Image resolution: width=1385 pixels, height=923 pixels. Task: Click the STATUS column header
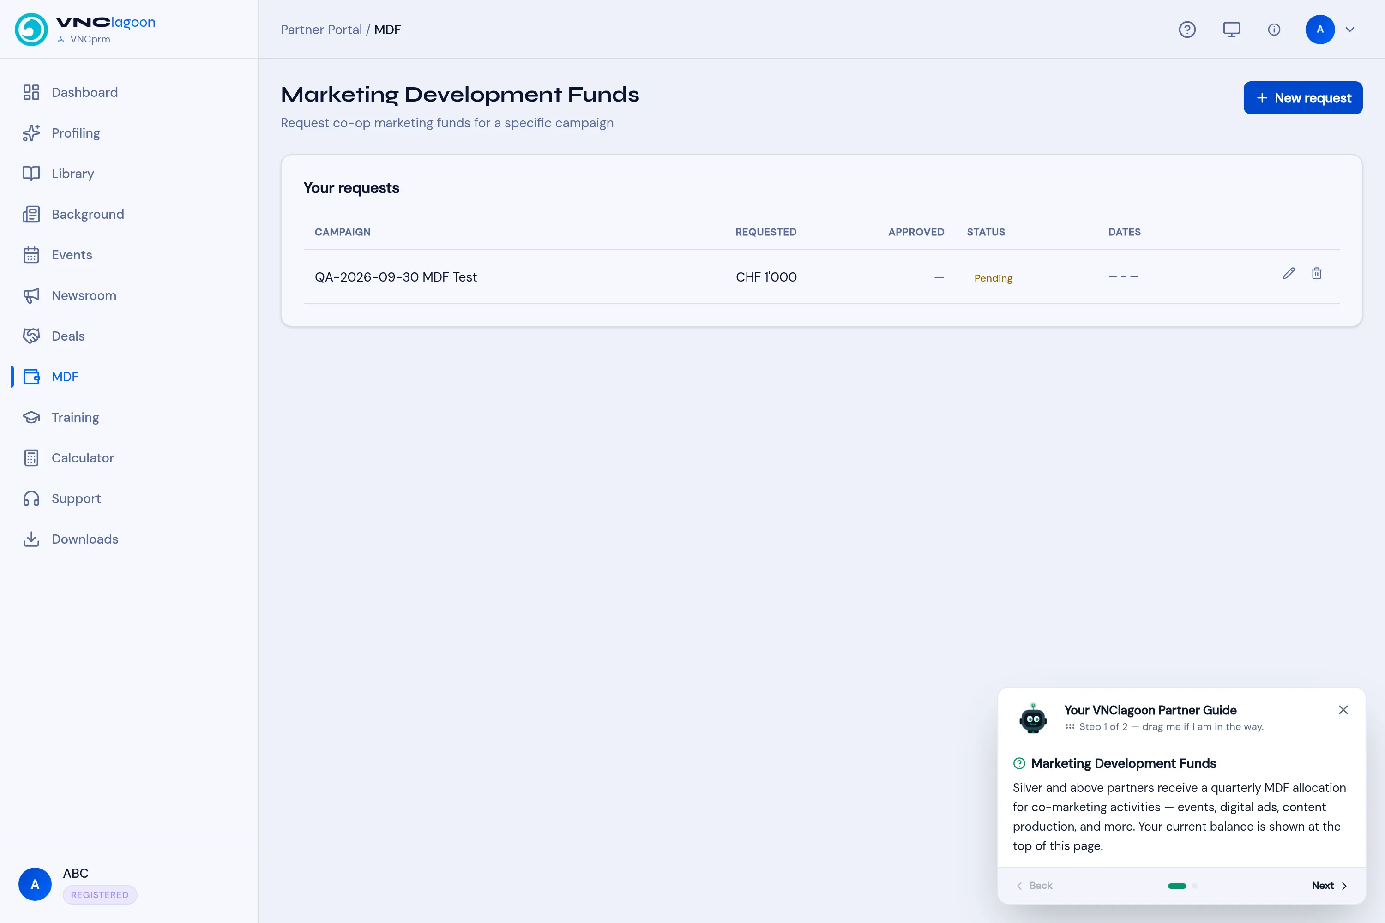pyautogui.click(x=986, y=232)
